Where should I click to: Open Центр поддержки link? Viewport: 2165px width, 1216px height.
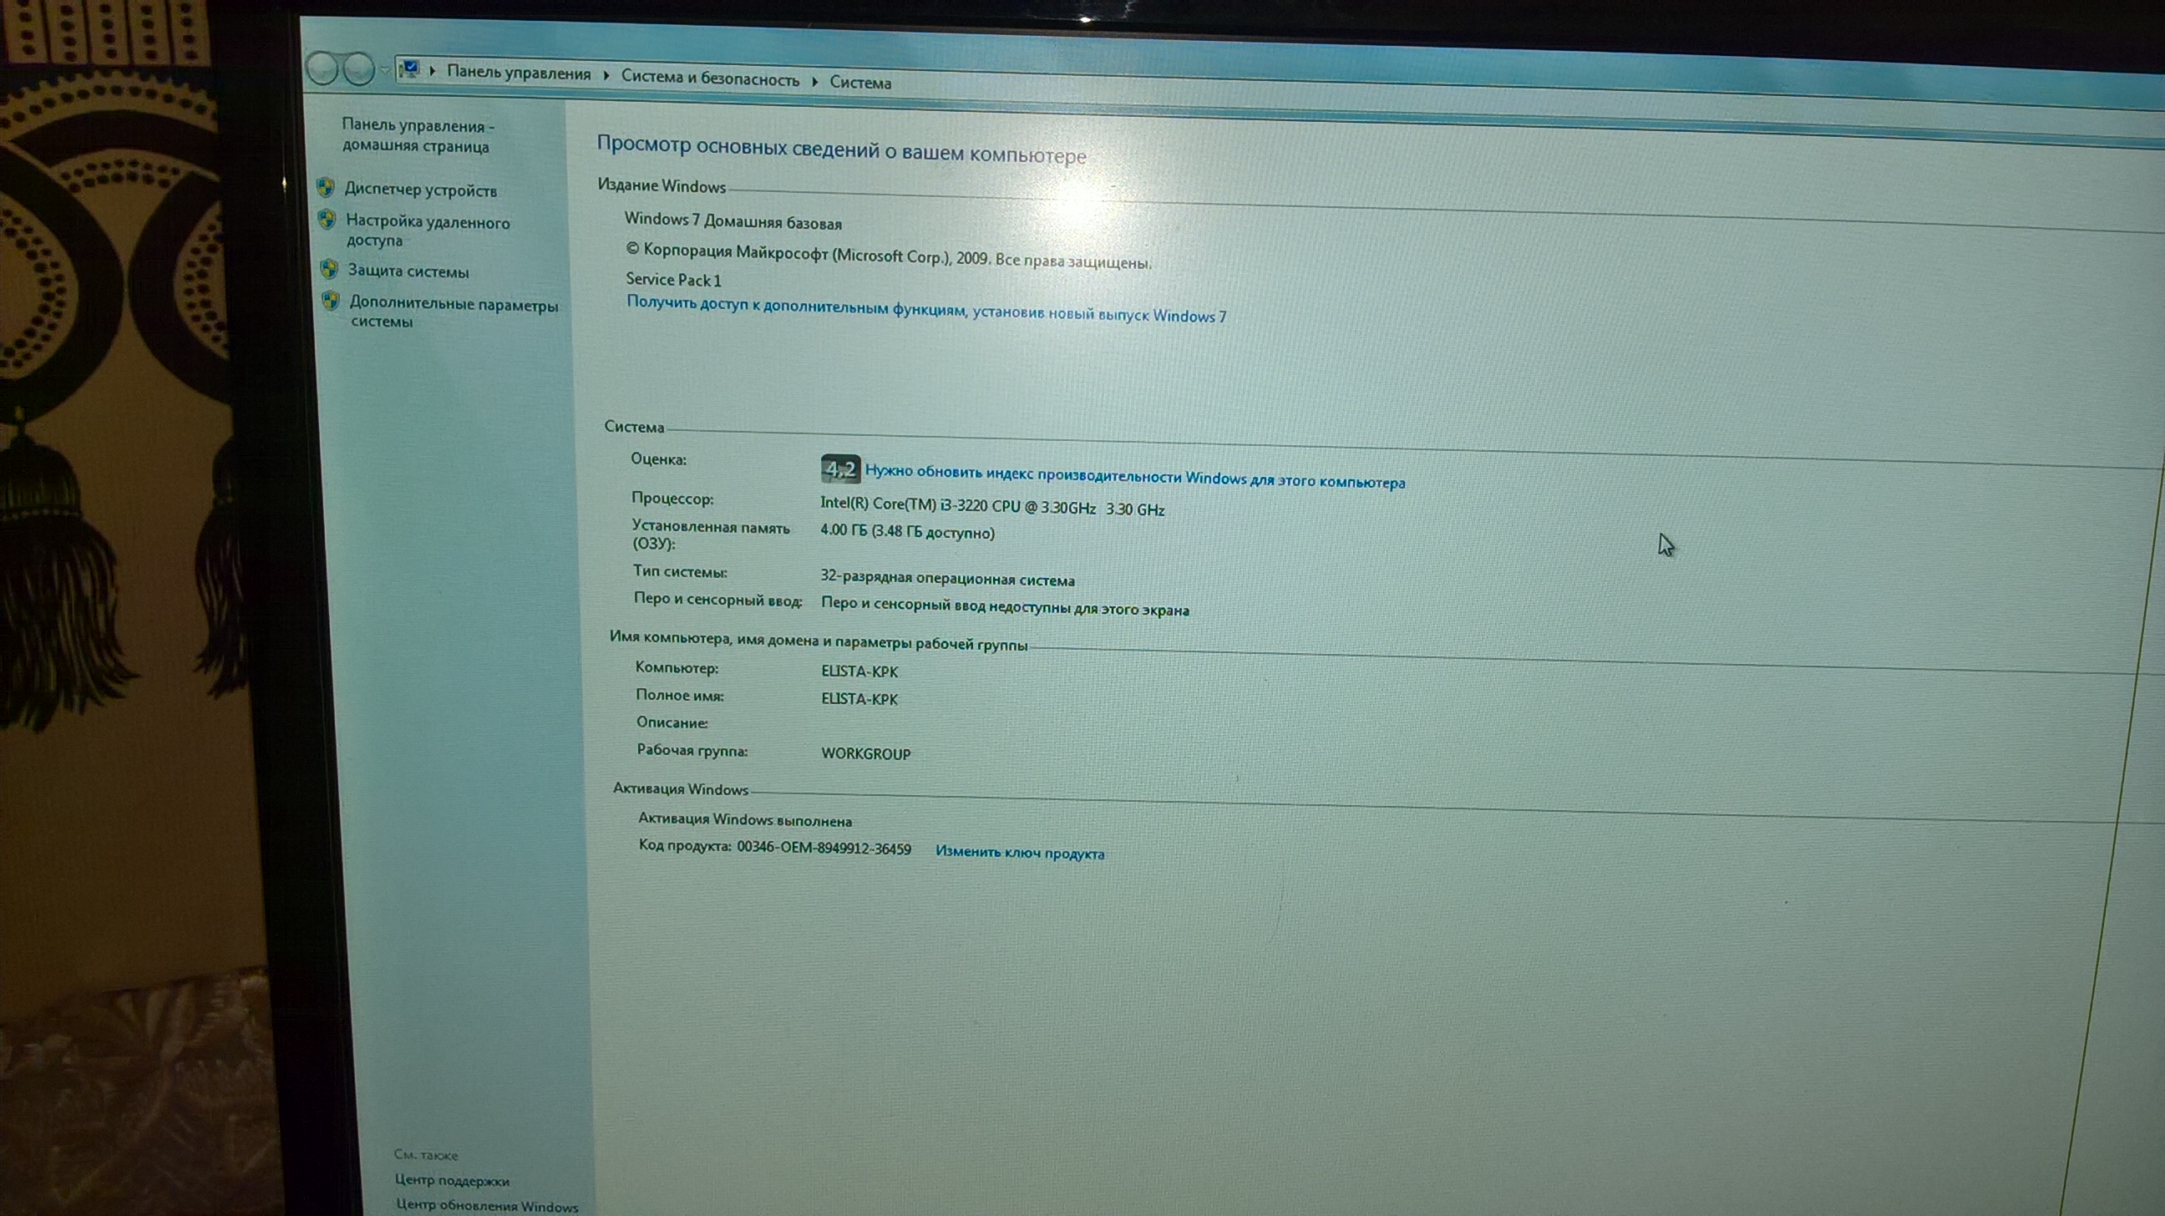452,1180
